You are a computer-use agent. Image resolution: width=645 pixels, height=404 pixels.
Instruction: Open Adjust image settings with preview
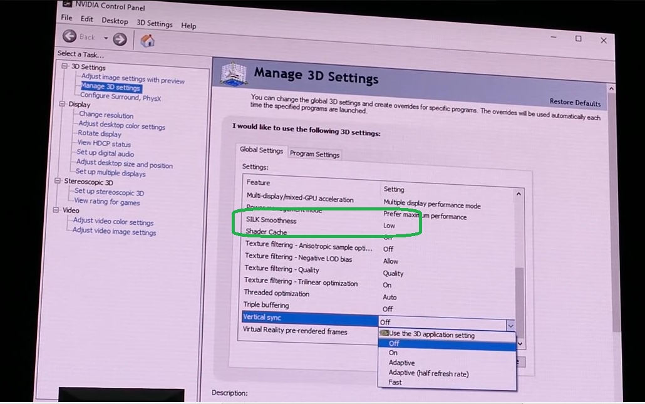(x=133, y=78)
